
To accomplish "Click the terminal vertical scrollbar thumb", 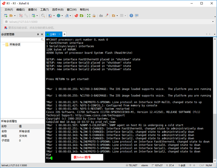I will click(x=215, y=136).
